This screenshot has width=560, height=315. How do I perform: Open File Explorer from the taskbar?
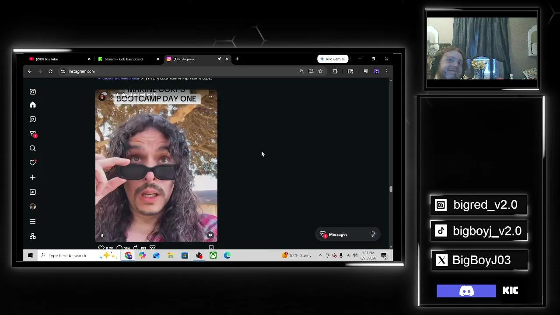click(171, 255)
